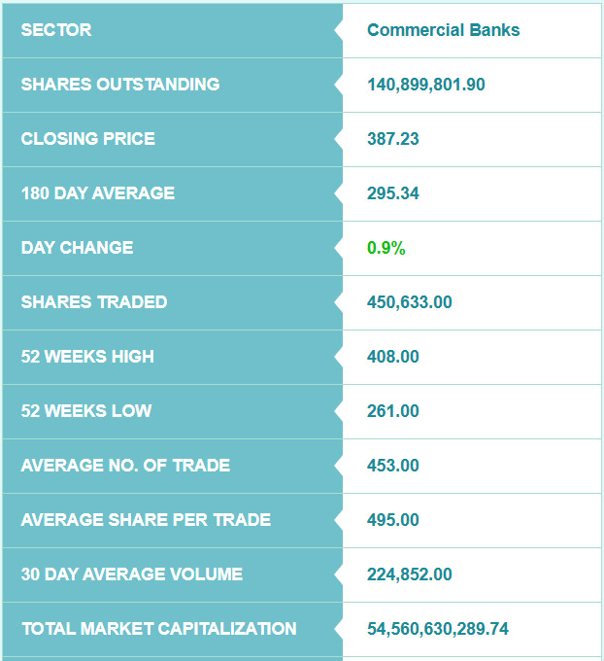Viewport: 604px width, 661px height.
Task: Select 52 weeks high value 408.00
Action: 393,356
